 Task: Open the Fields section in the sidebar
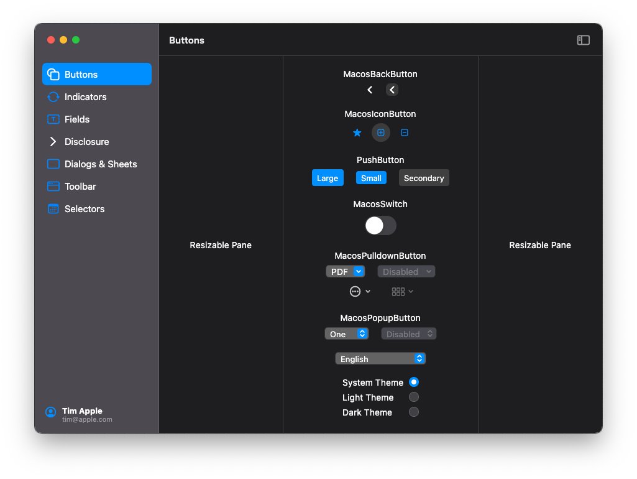tap(53, 119)
